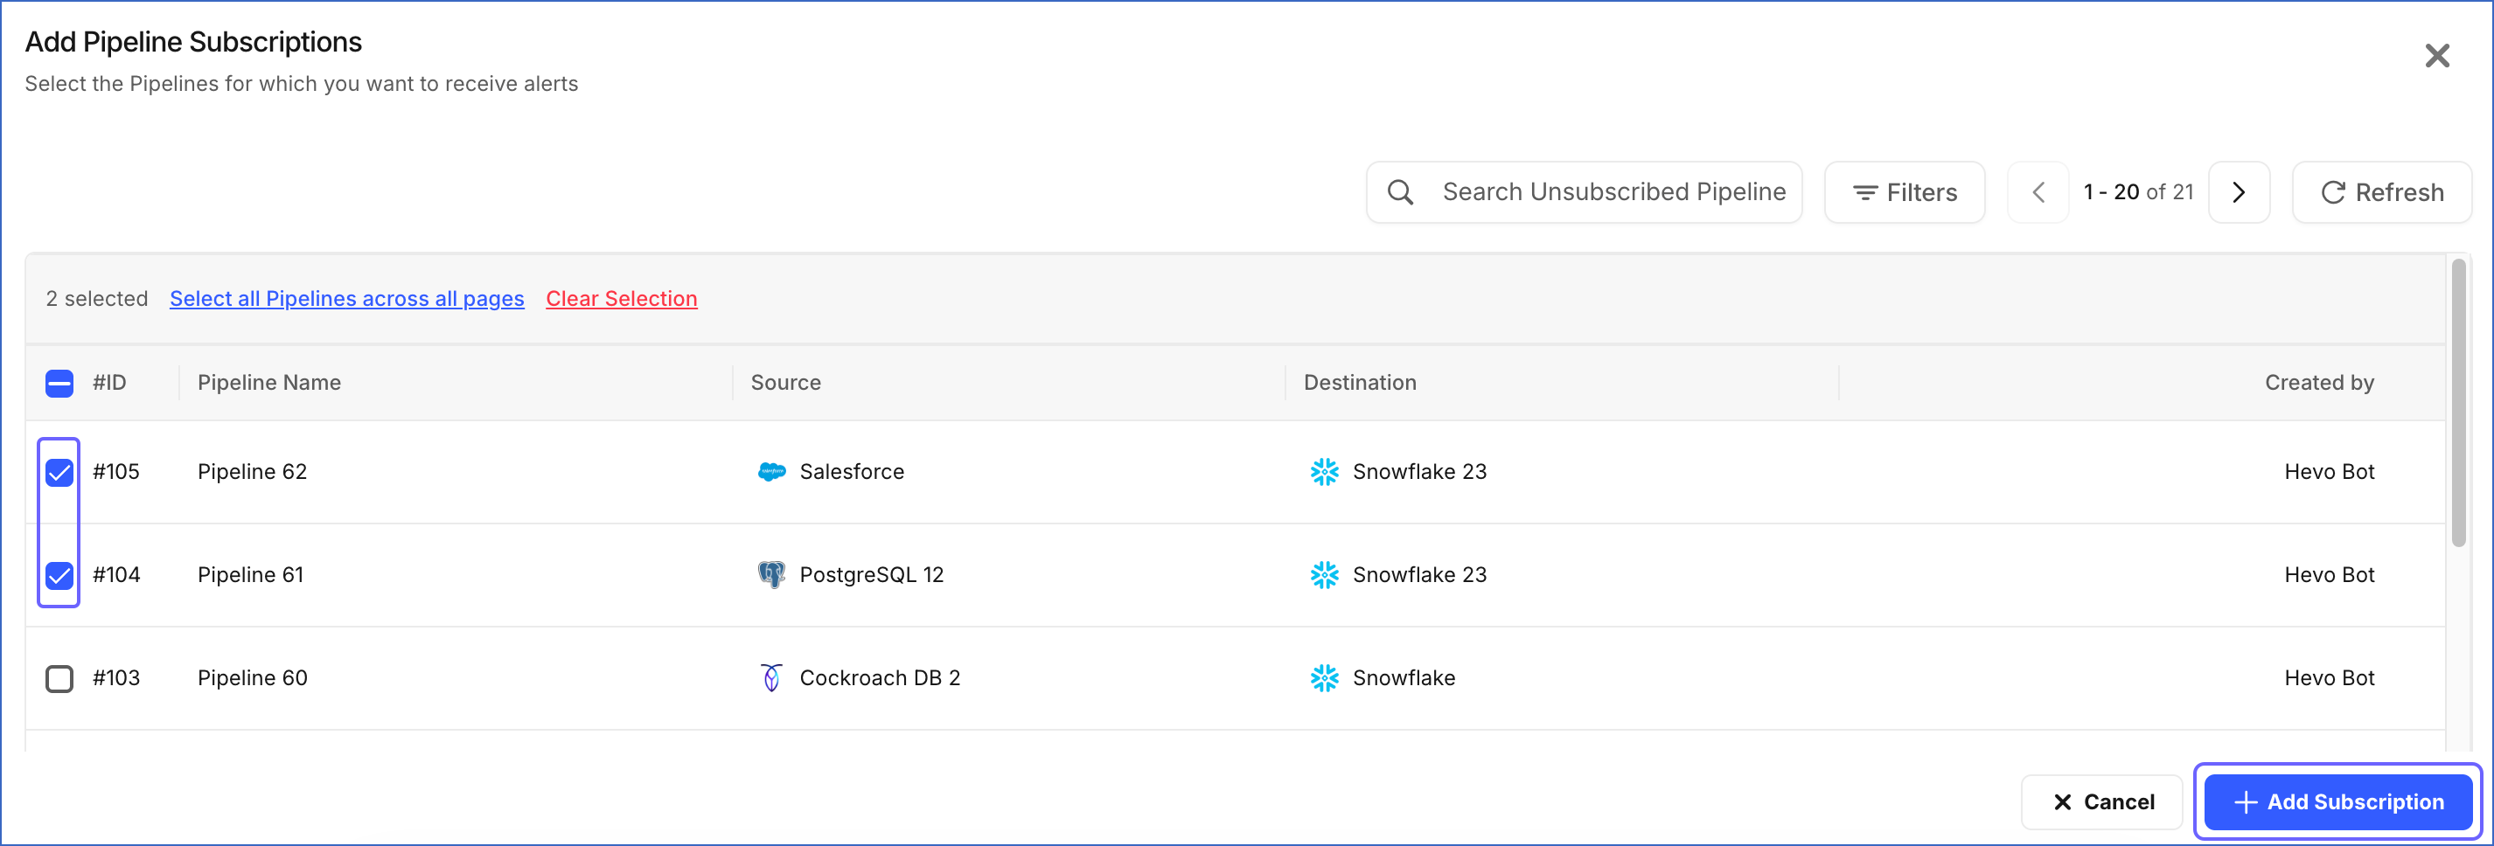Uncheck Pipeline 62 checkbox
Viewport: 2494px width, 846px height.
pyautogui.click(x=59, y=472)
